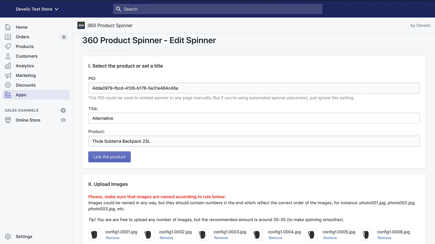435x244 pixels.
Task: Remove config1.0003.jpg image
Action: tap(221, 238)
